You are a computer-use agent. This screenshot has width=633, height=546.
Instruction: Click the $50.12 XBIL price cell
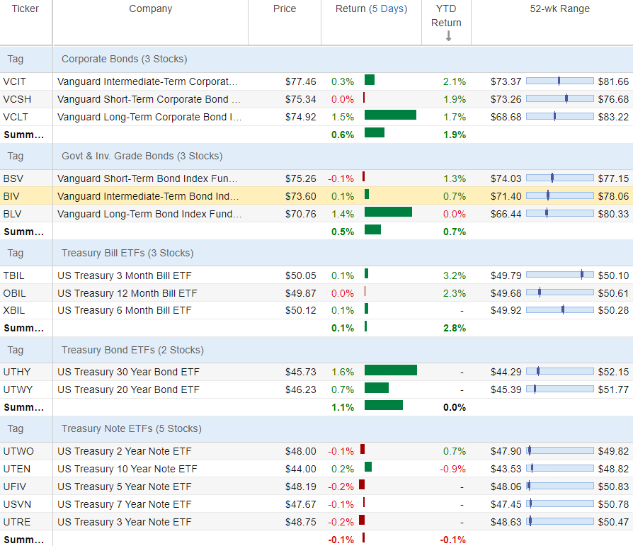[x=300, y=310]
